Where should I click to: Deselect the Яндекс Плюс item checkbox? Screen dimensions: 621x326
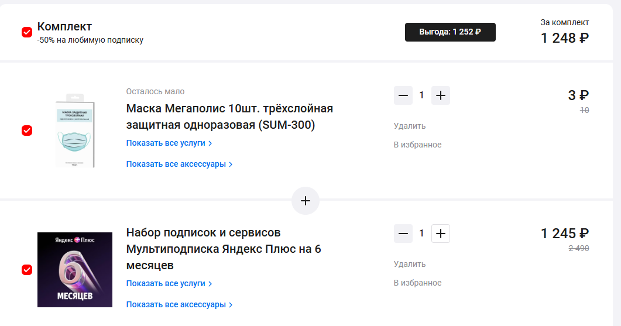point(27,270)
